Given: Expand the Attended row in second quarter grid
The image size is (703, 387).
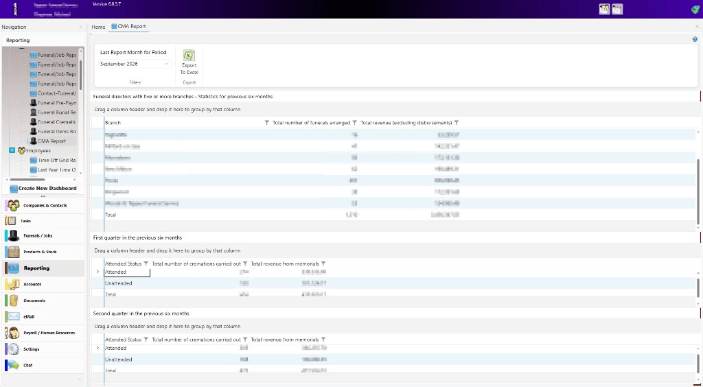Looking at the screenshot, I should pos(97,348).
